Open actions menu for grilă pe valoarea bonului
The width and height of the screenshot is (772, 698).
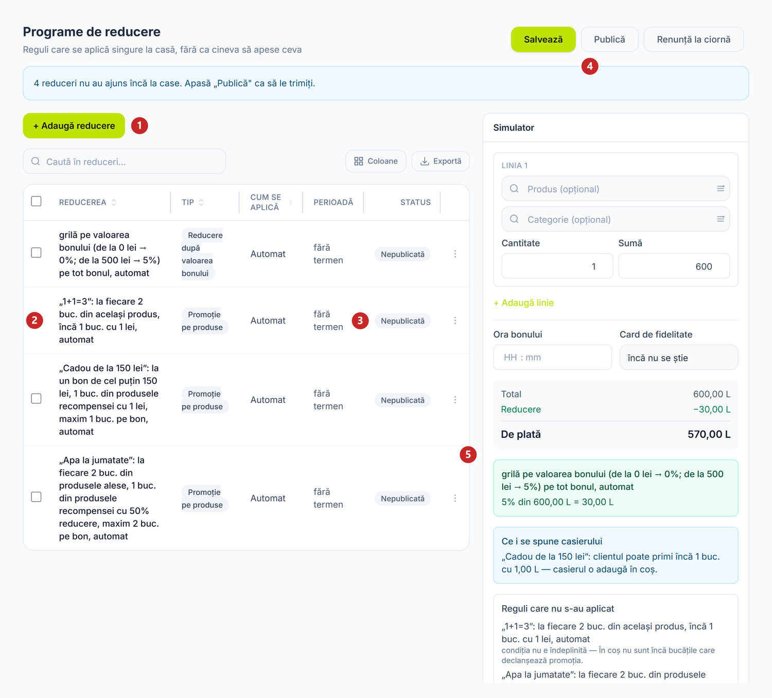tap(455, 254)
